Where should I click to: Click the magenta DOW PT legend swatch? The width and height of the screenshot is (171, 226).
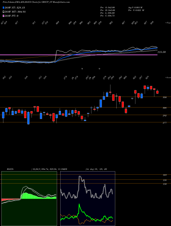(x=3, y=16)
